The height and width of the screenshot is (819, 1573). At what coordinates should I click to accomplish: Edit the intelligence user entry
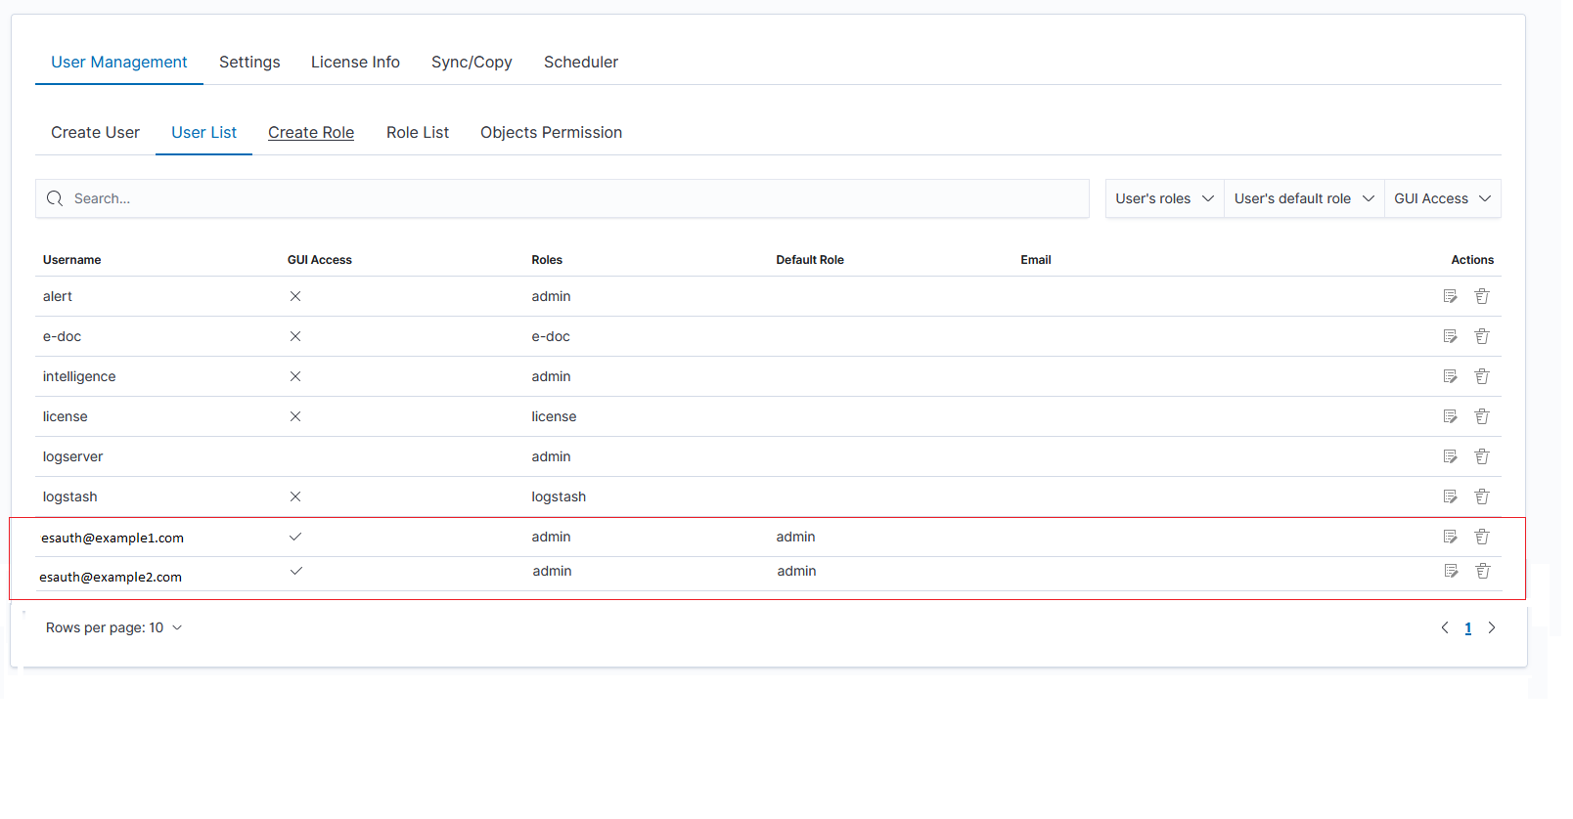1450,376
